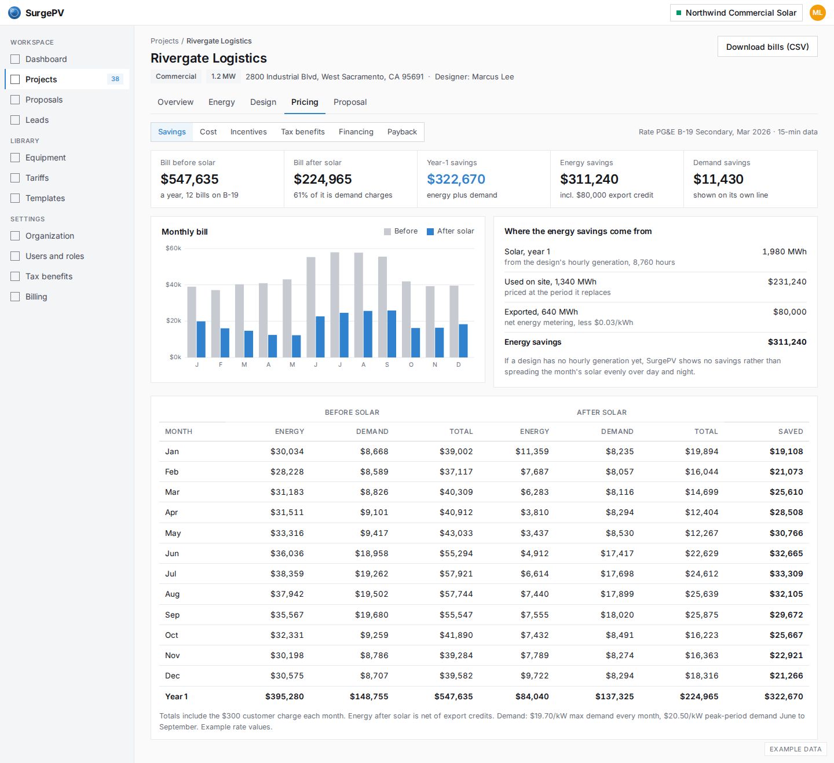Click the gray Before legend swatch
This screenshot has height=763, width=834.
click(387, 232)
